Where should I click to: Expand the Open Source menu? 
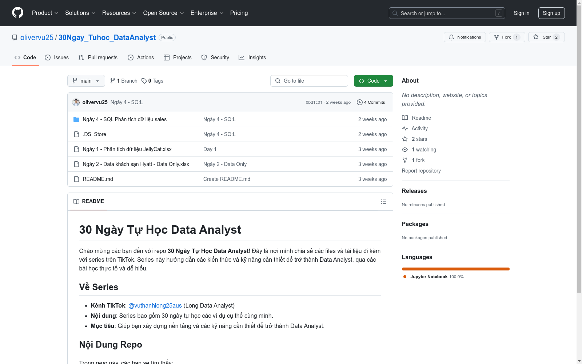pos(164,13)
